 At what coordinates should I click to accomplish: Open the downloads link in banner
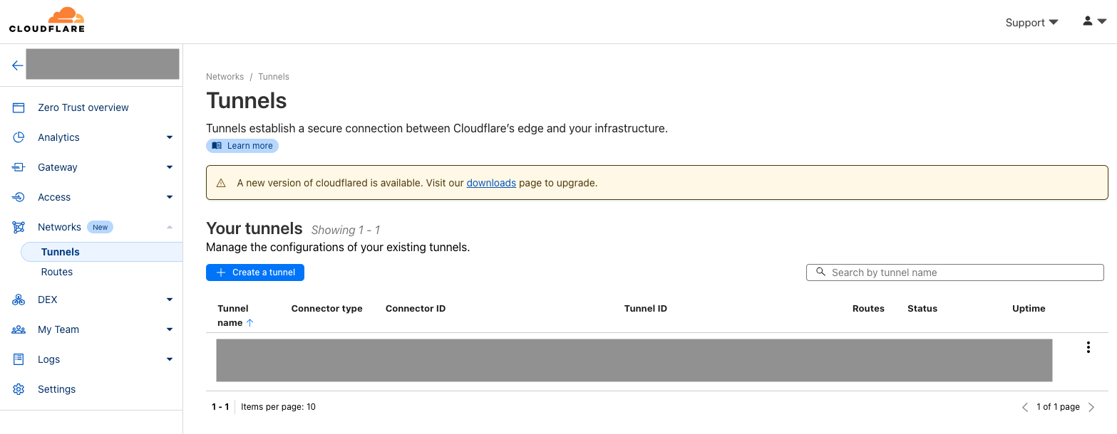point(491,183)
